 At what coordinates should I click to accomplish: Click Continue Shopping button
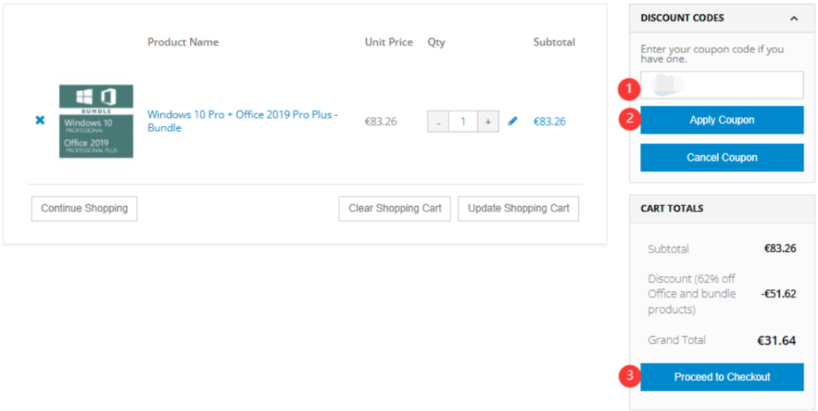[x=84, y=209]
